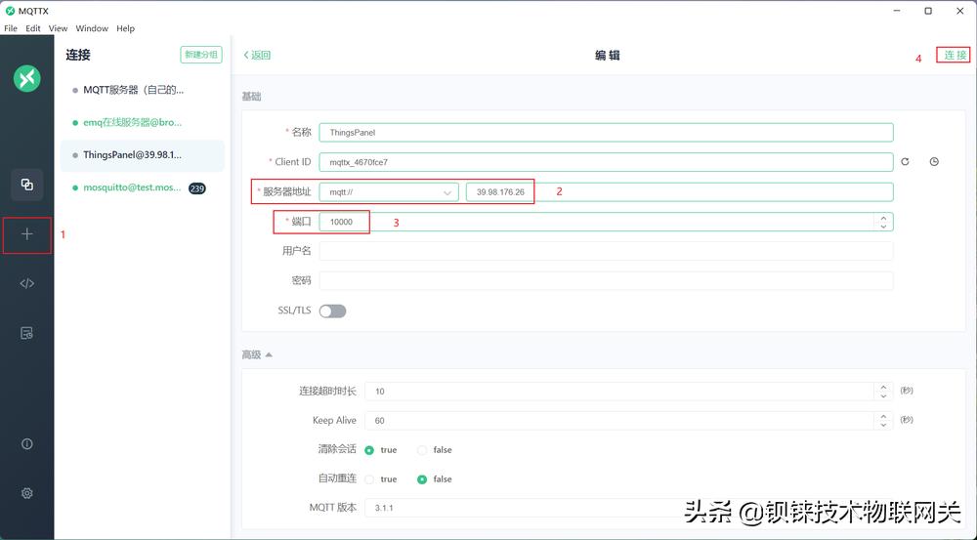Select mosquitto@test.mos... connection in list

[142, 187]
